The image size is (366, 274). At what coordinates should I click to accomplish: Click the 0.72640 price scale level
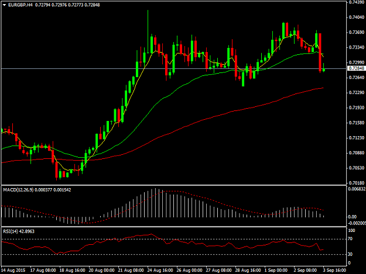pos(357,78)
